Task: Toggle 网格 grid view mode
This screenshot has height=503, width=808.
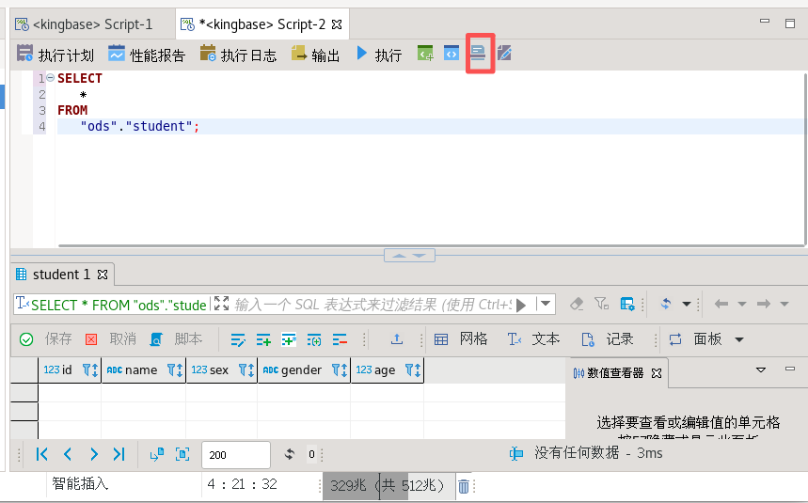Action: [x=461, y=339]
